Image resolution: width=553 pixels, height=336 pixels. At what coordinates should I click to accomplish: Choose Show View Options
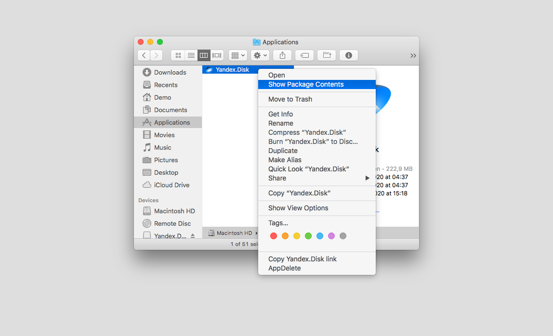tap(316, 208)
